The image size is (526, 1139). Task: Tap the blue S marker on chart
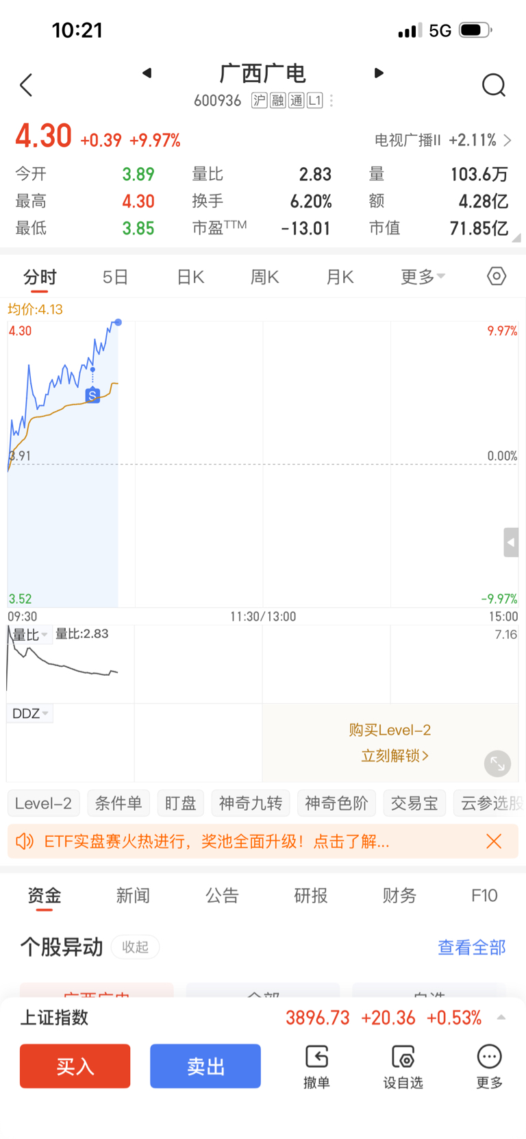[x=92, y=395]
